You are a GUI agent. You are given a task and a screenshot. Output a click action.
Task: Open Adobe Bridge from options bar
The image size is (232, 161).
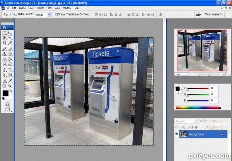198,14
